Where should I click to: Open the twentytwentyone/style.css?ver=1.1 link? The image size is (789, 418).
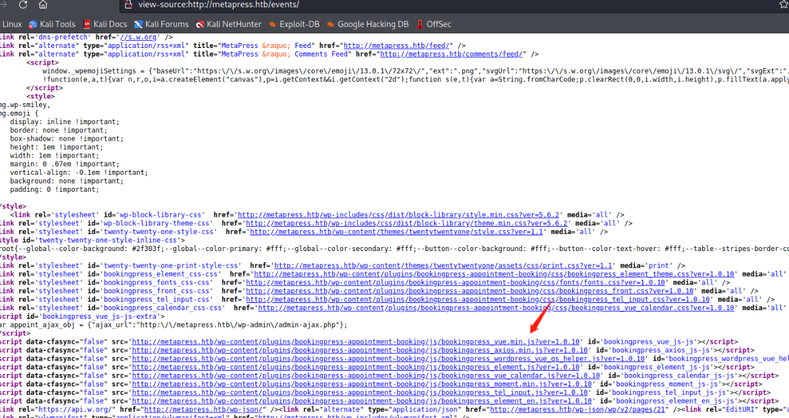(396, 232)
